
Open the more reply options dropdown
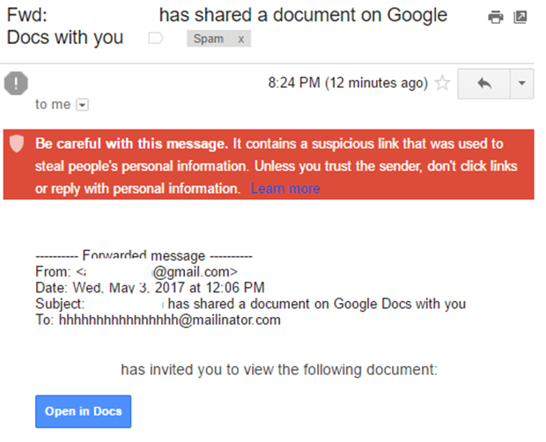click(521, 84)
